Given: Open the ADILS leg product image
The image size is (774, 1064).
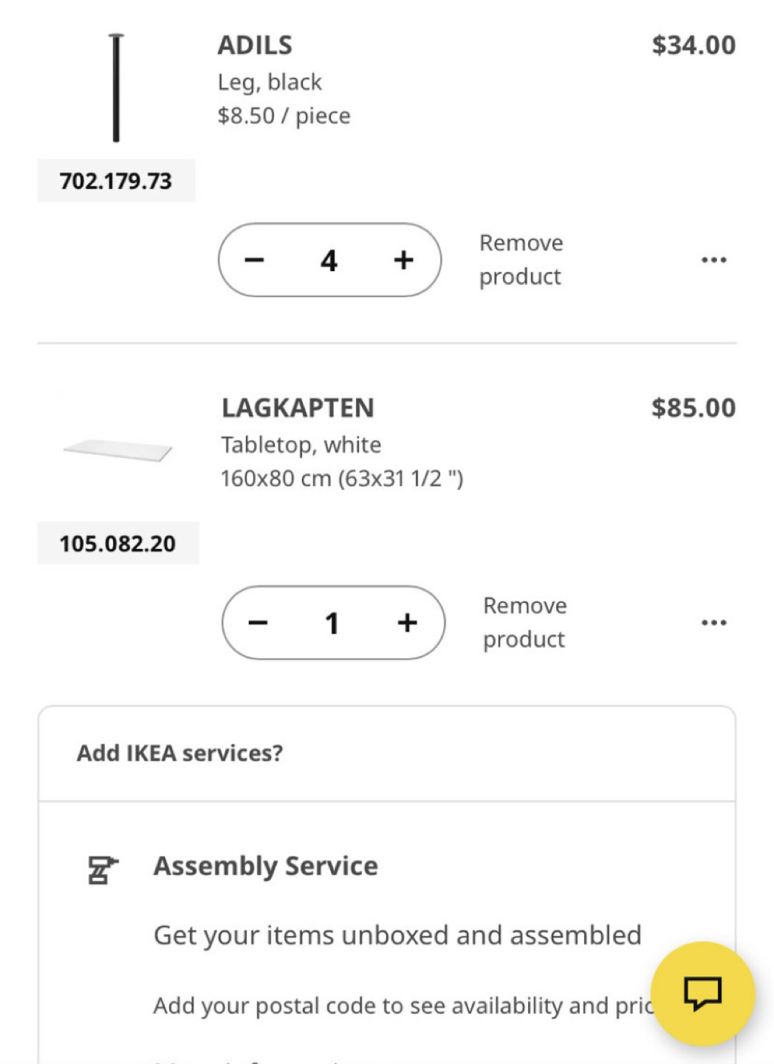Looking at the screenshot, I should click(x=116, y=88).
